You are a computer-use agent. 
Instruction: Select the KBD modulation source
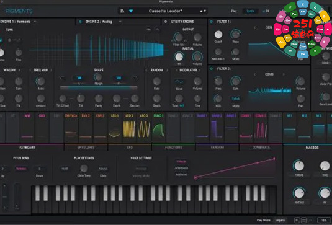42,127
